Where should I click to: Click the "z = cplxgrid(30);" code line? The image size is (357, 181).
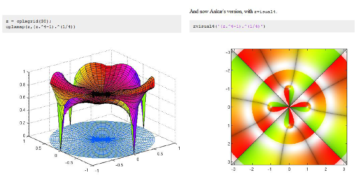[x=29, y=21]
